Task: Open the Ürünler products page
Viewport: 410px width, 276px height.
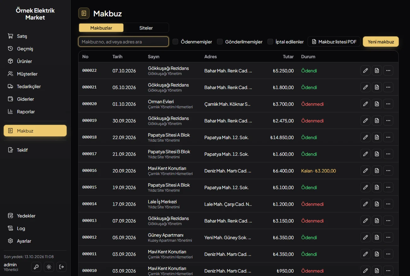Action: [35, 61]
